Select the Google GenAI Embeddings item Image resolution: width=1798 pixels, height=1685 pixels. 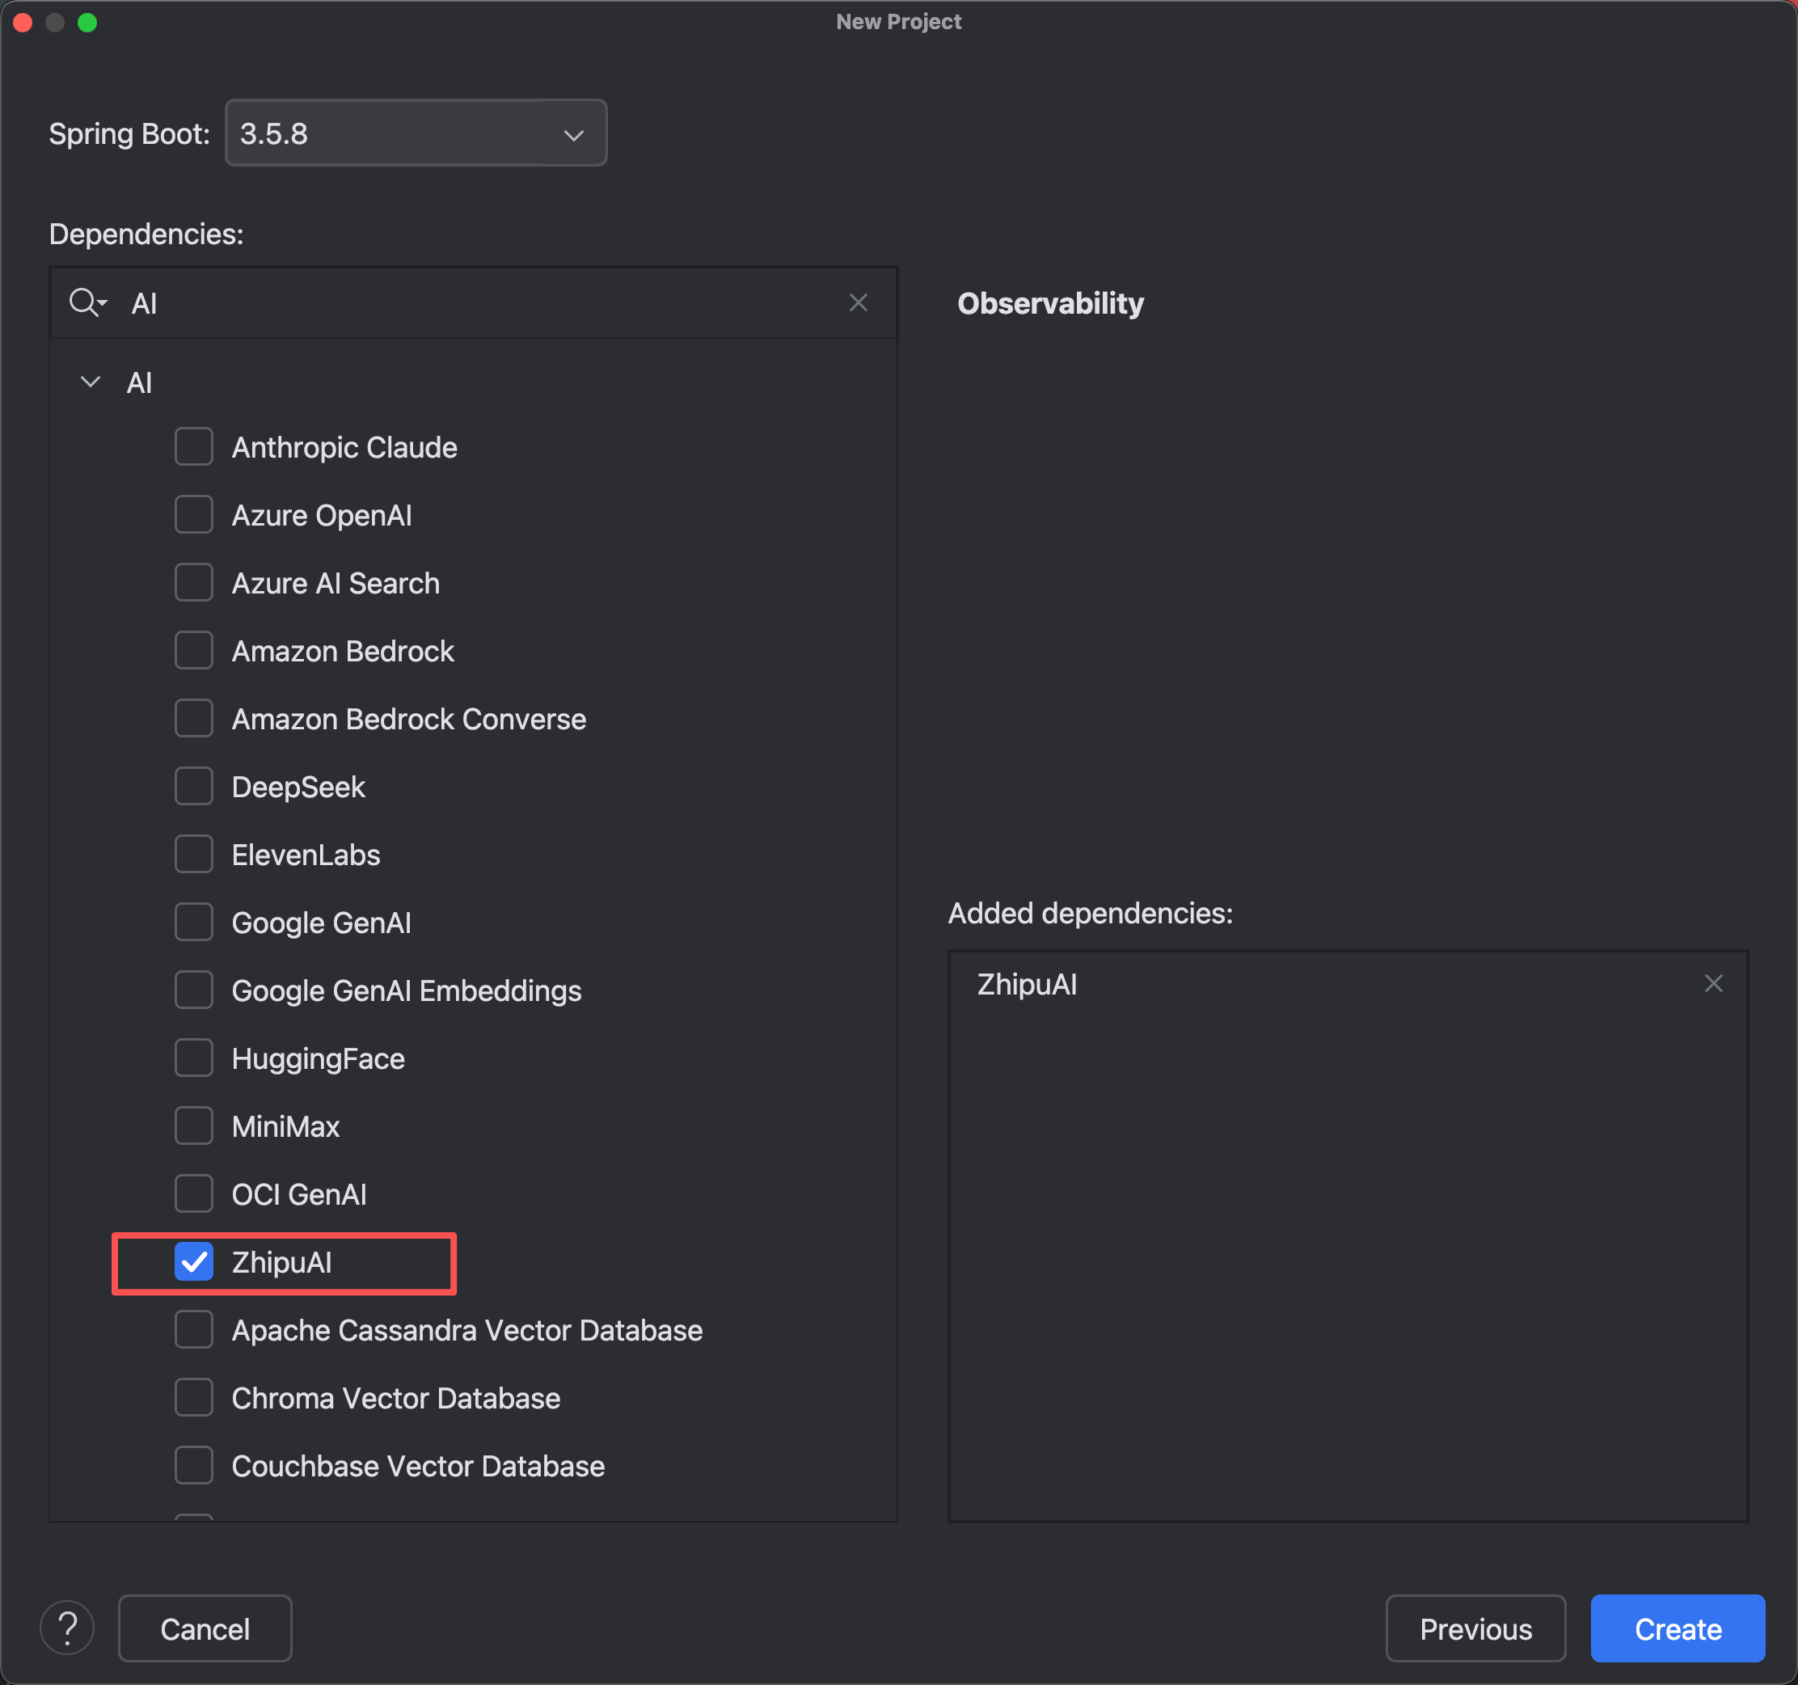[x=406, y=990]
